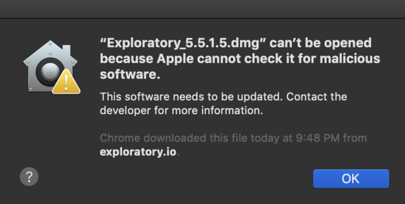Click the exploratory.io source domain text
Image resolution: width=405 pixels, height=204 pixels.
[x=138, y=151]
